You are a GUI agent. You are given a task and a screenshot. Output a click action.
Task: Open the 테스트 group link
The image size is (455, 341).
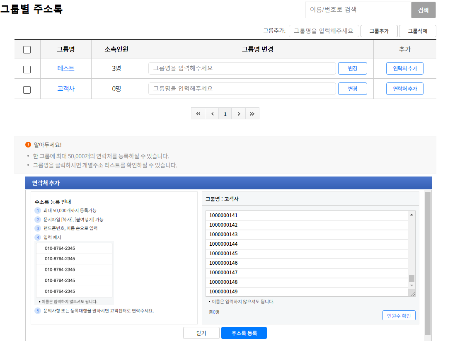click(x=66, y=68)
